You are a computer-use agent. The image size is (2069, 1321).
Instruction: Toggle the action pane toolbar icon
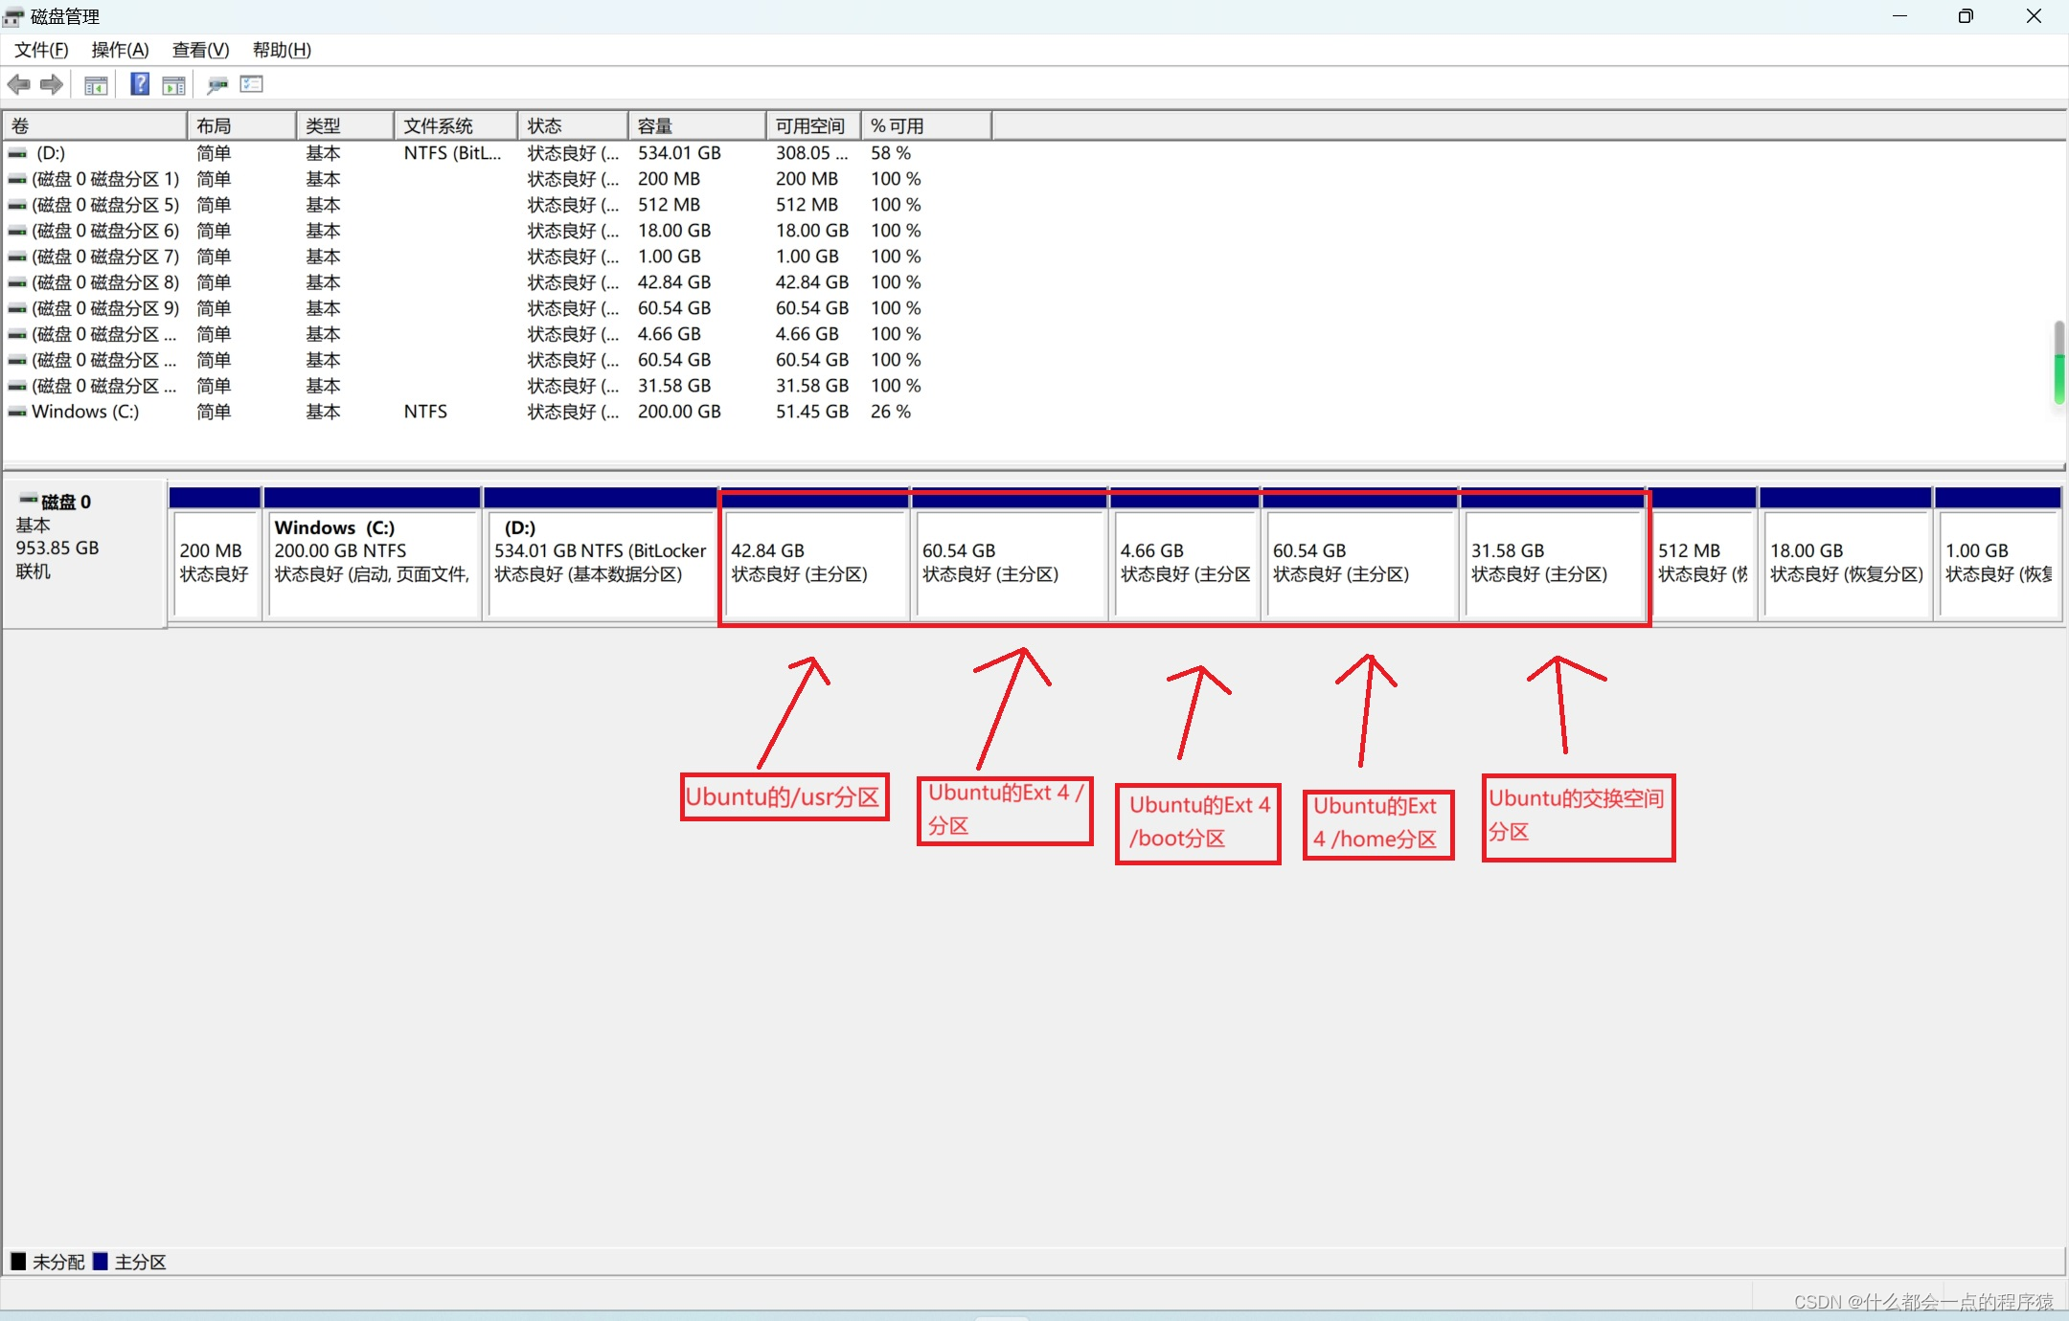pyautogui.click(x=173, y=85)
